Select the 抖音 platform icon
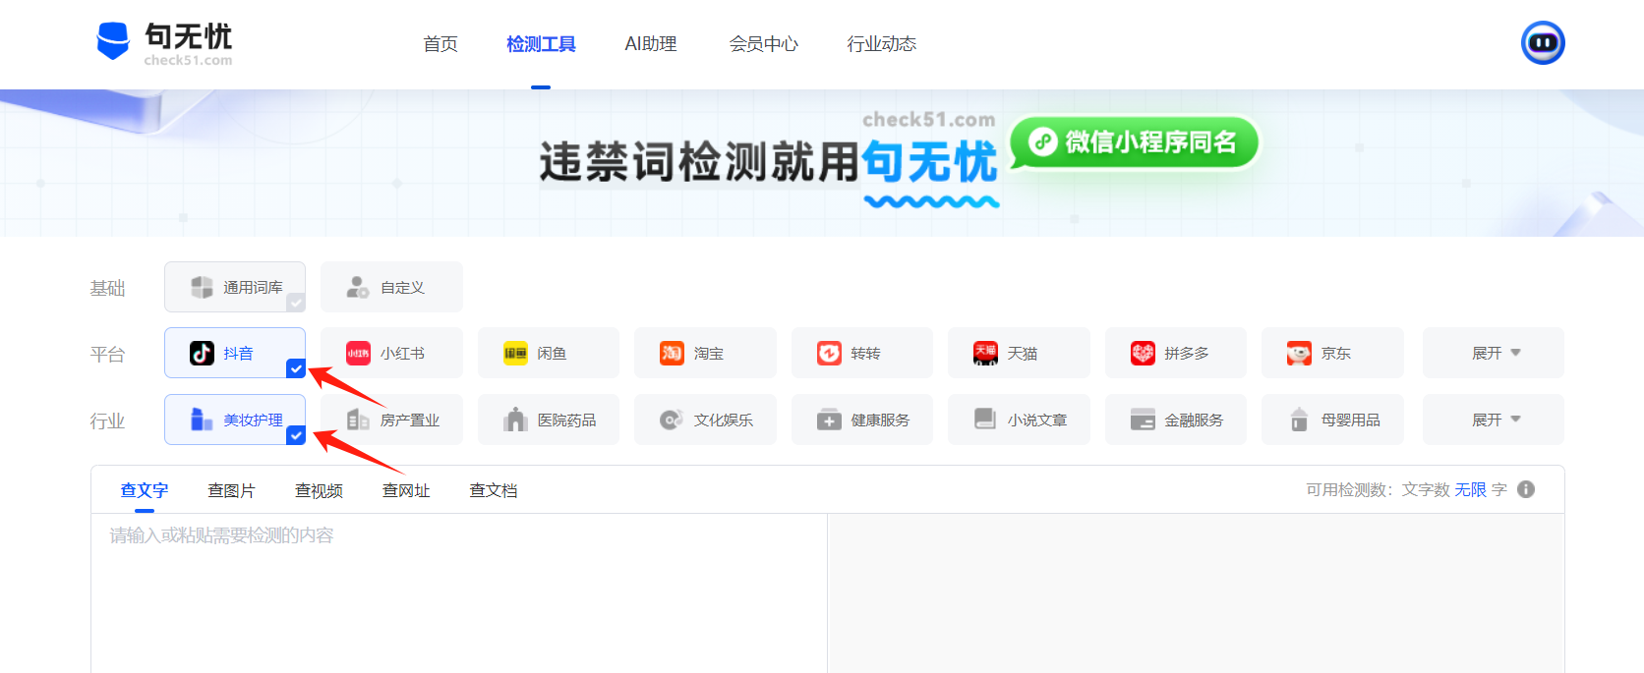1644x673 pixels. [x=202, y=353]
